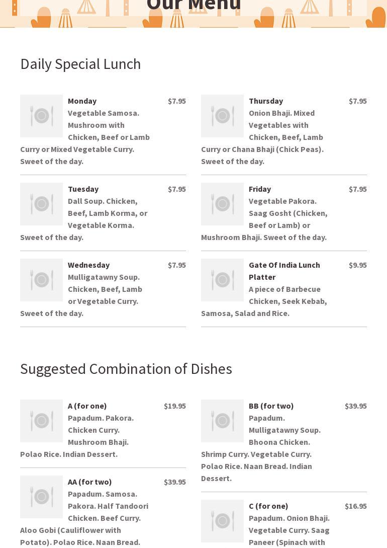Screen dimensions: 387x548
Task: Click the Thursday dish placeholder image
Action: pos(222,116)
